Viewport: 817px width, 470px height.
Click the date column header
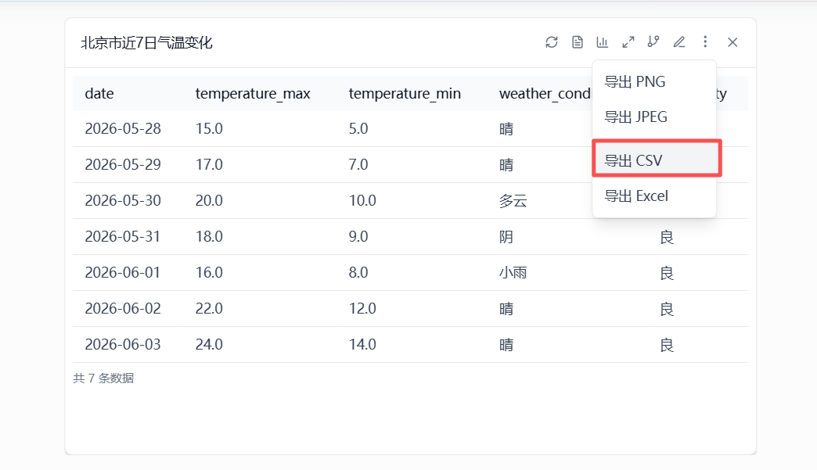[x=99, y=94]
